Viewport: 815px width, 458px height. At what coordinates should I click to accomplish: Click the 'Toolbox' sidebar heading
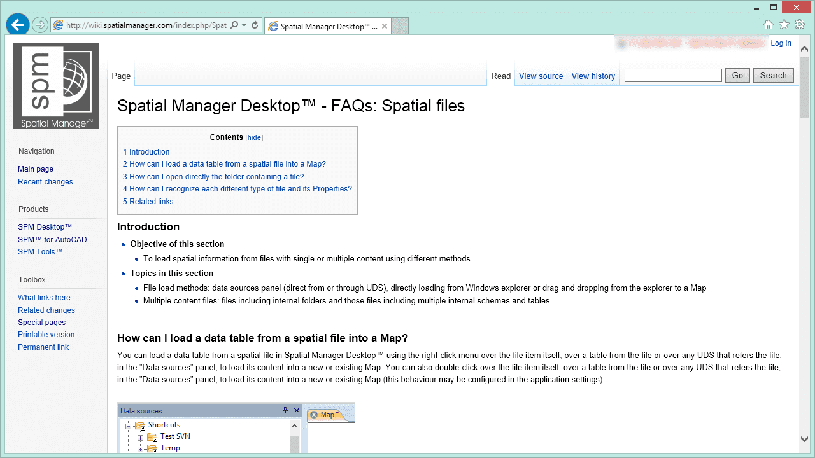click(x=32, y=280)
